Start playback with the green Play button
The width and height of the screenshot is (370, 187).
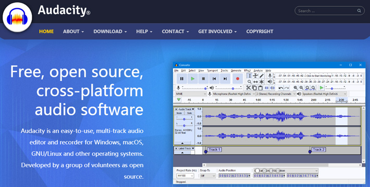coord(193,78)
